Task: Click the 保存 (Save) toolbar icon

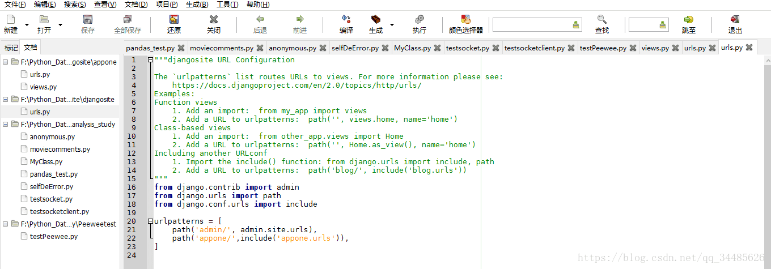Action: 88,20
